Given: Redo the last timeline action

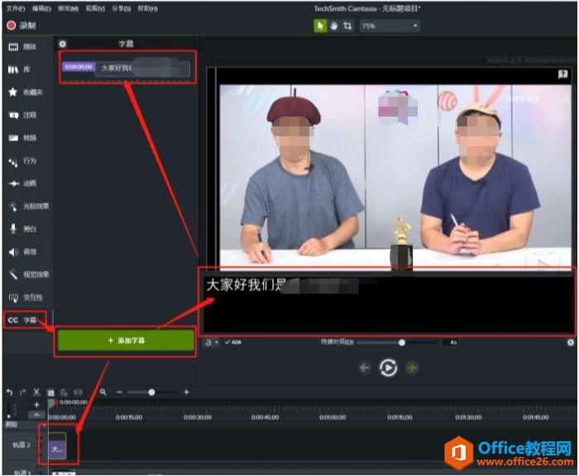Looking at the screenshot, I should (x=23, y=393).
